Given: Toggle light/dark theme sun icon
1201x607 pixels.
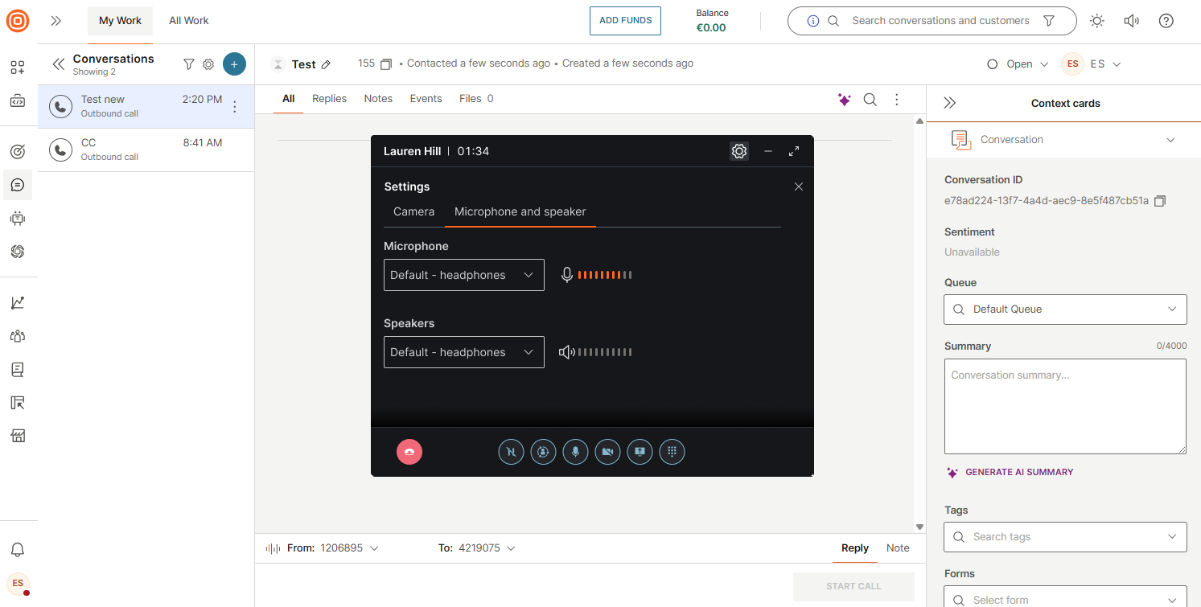Looking at the screenshot, I should [1097, 21].
